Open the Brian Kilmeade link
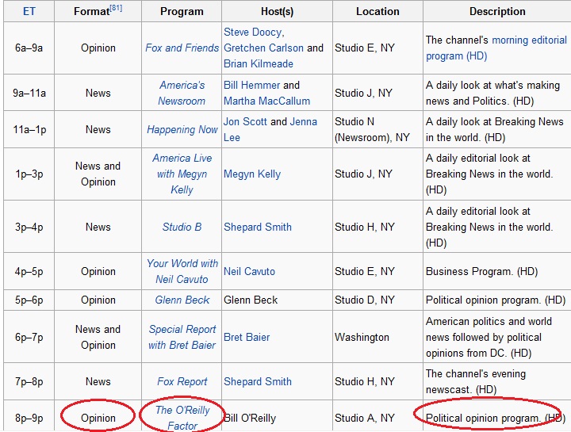The height and width of the screenshot is (432, 571). 259,63
